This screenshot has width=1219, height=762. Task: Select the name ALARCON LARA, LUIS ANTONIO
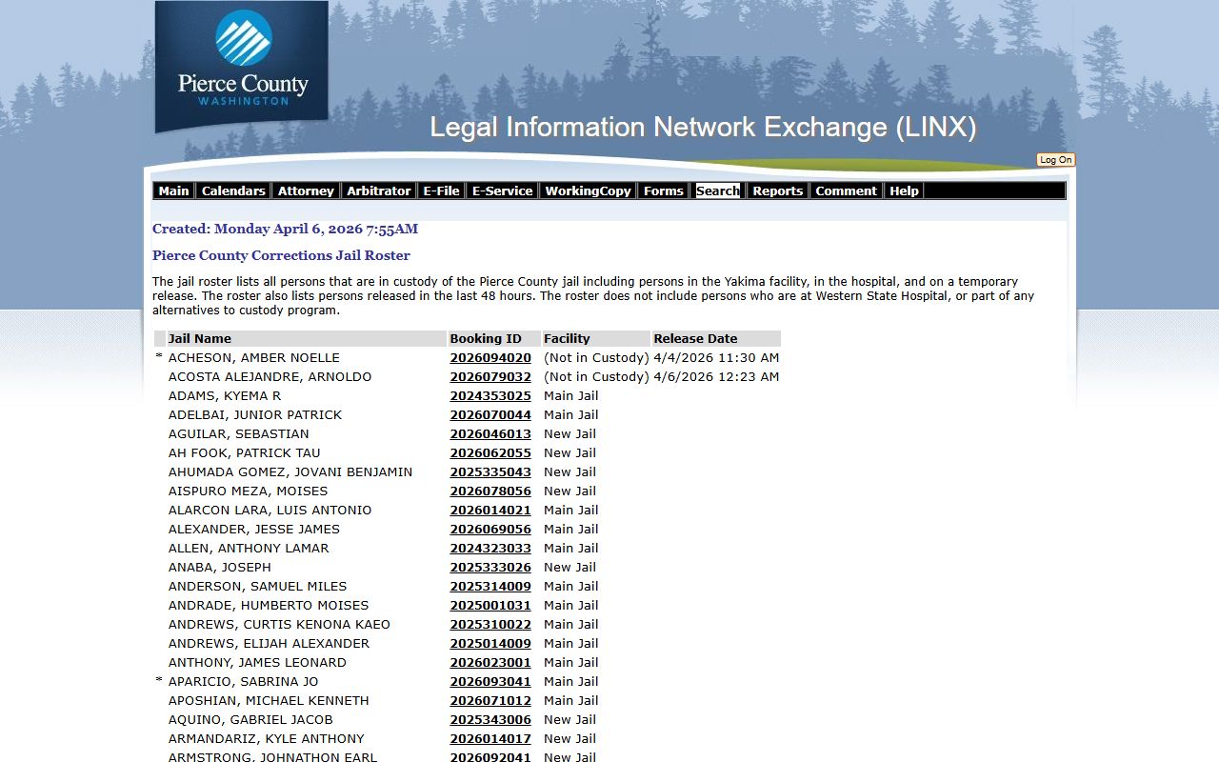pos(270,511)
